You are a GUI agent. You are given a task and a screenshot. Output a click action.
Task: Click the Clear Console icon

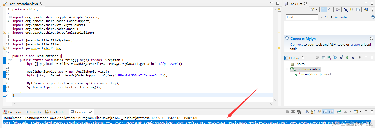[x=307, y=112]
